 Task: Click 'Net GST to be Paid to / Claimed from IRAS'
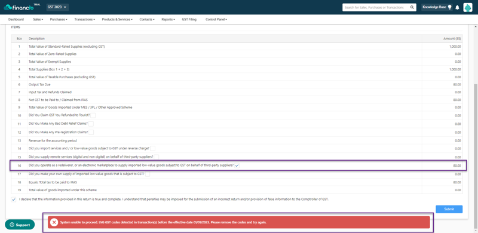[57, 100]
